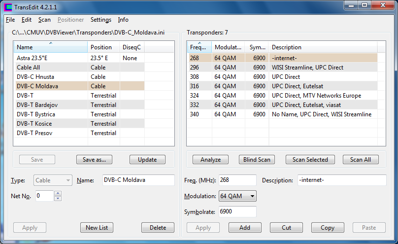Image resolution: width=398 pixels, height=244 pixels.
Task: Click the disabled Paste button
Action: [369, 228]
